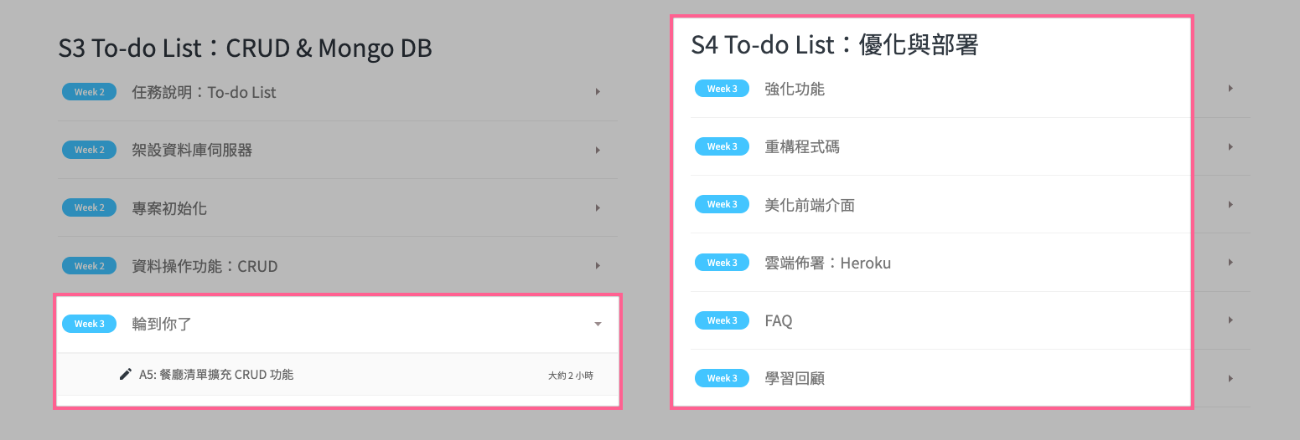Click Week 3 badge next to FAQ
Viewport: 1300px width, 440px height.
722,320
